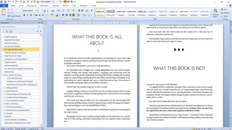Switch to the Review tab
232x130 pixels.
tap(65, 6)
